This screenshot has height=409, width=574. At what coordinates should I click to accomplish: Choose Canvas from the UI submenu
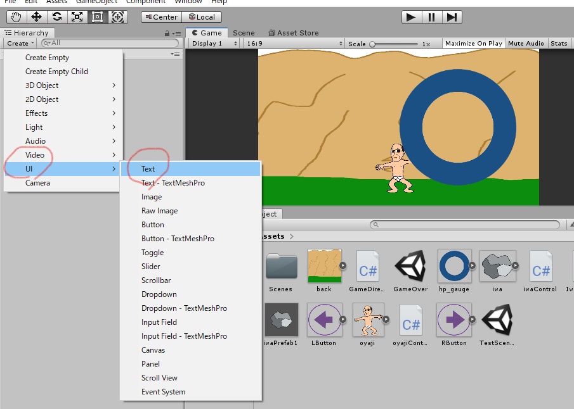191,349
